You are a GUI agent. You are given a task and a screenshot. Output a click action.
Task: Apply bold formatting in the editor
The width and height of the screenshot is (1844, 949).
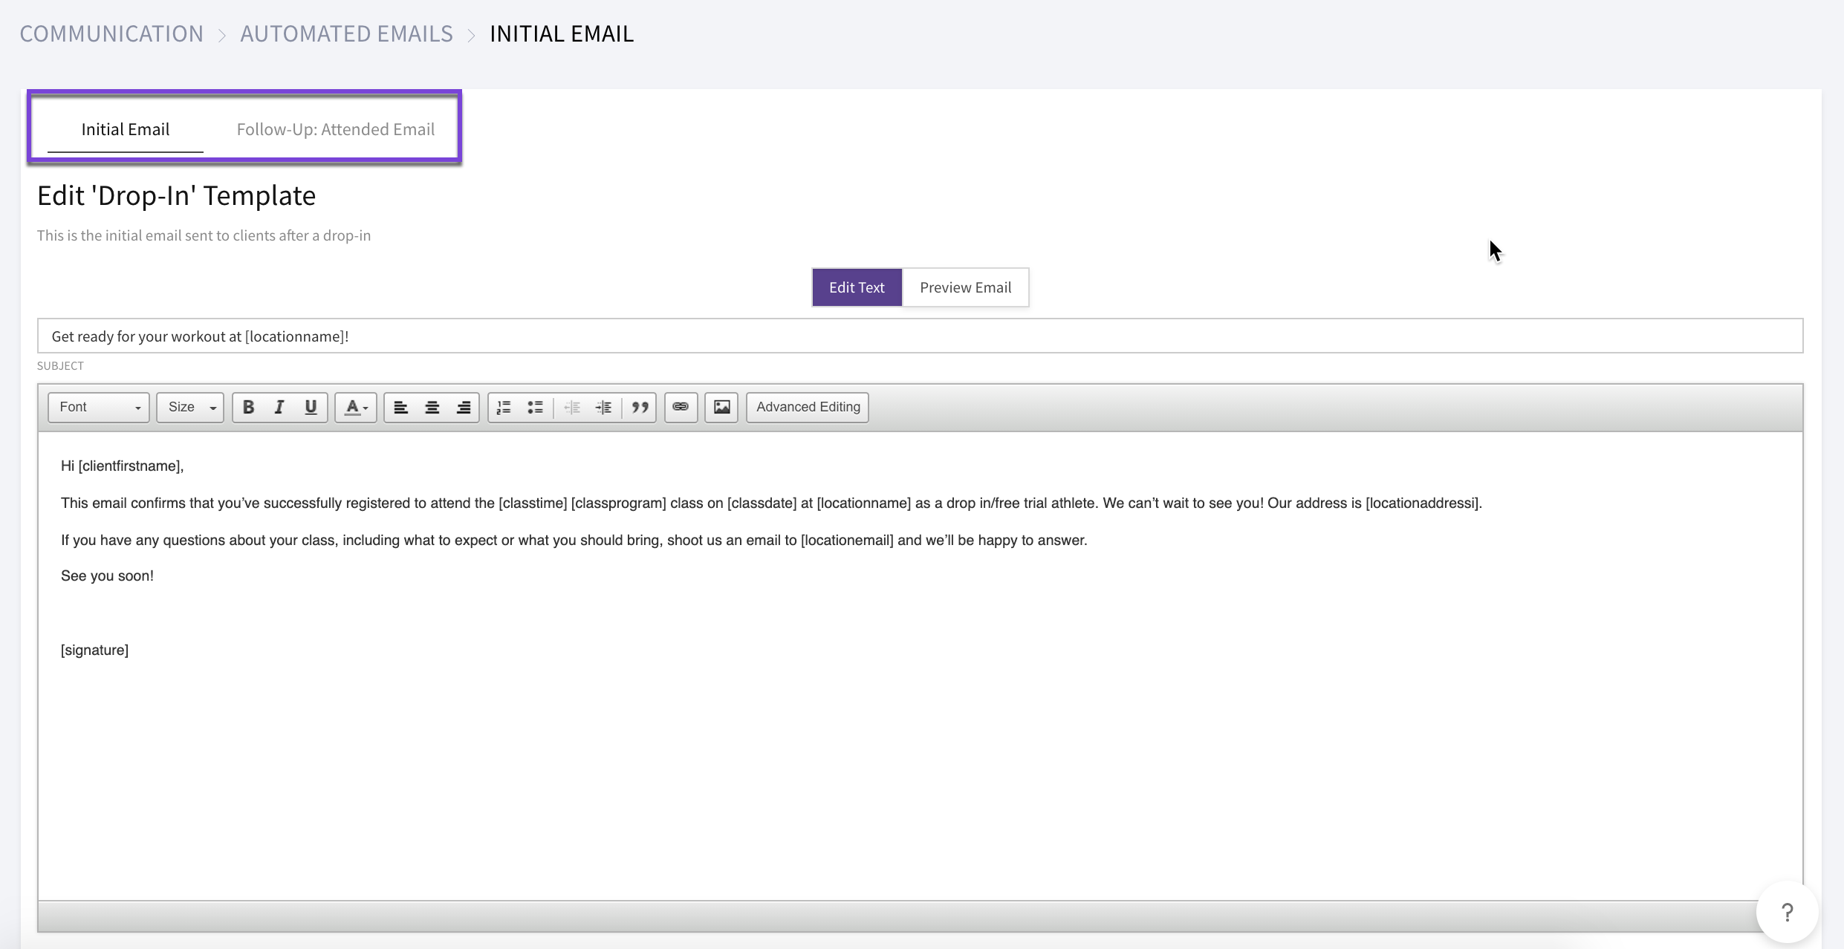pos(248,407)
